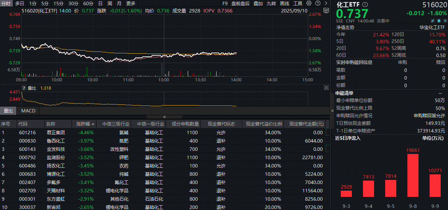Expand more toolbar options with right arrow
Screen dimensions: 448x210
[326, 3]
